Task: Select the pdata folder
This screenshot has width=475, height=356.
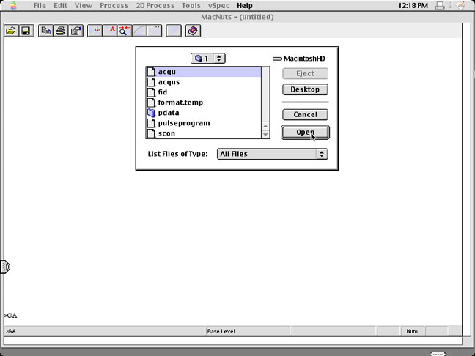Action: [204, 113]
